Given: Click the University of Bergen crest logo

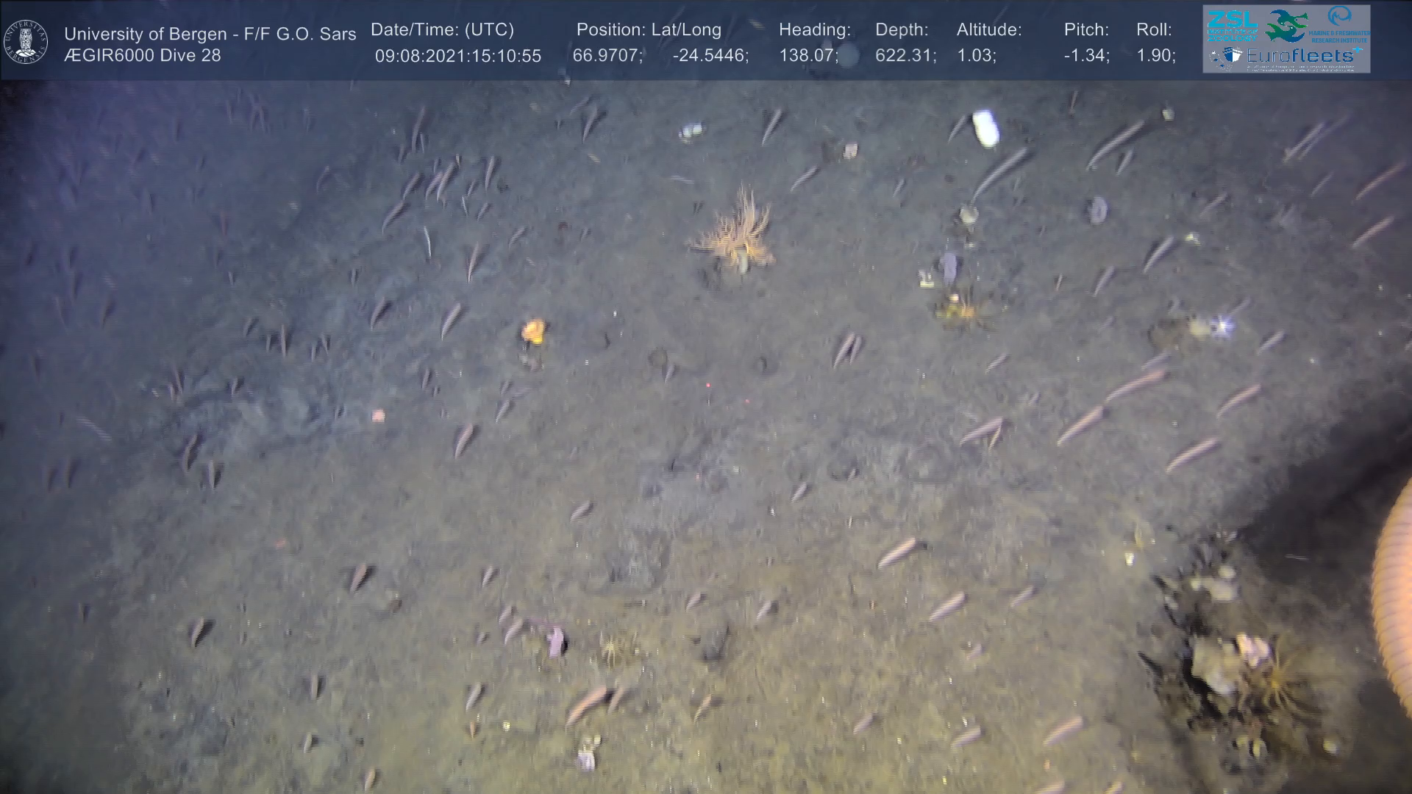Looking at the screenshot, I should point(26,41).
